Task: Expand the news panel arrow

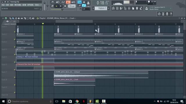Action: point(171,8)
